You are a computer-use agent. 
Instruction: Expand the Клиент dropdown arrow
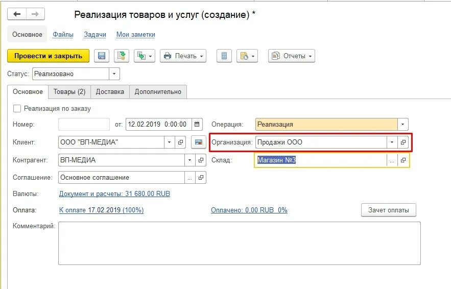(170, 142)
